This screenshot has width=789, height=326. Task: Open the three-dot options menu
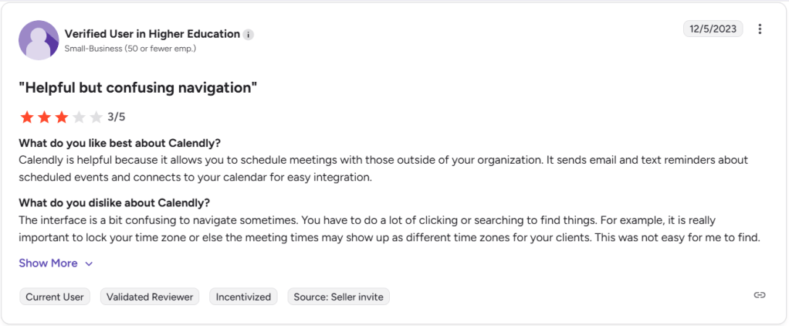[x=760, y=29]
